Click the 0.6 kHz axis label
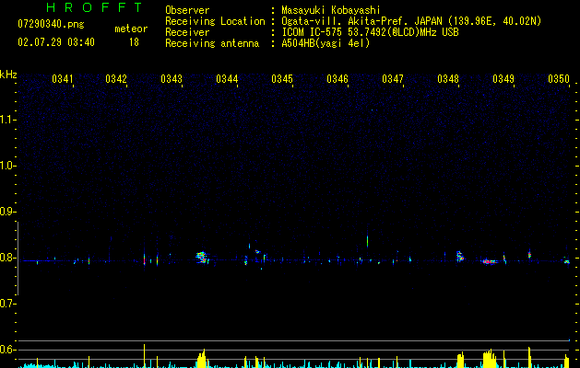The width and height of the screenshot is (580, 368). click(7, 350)
